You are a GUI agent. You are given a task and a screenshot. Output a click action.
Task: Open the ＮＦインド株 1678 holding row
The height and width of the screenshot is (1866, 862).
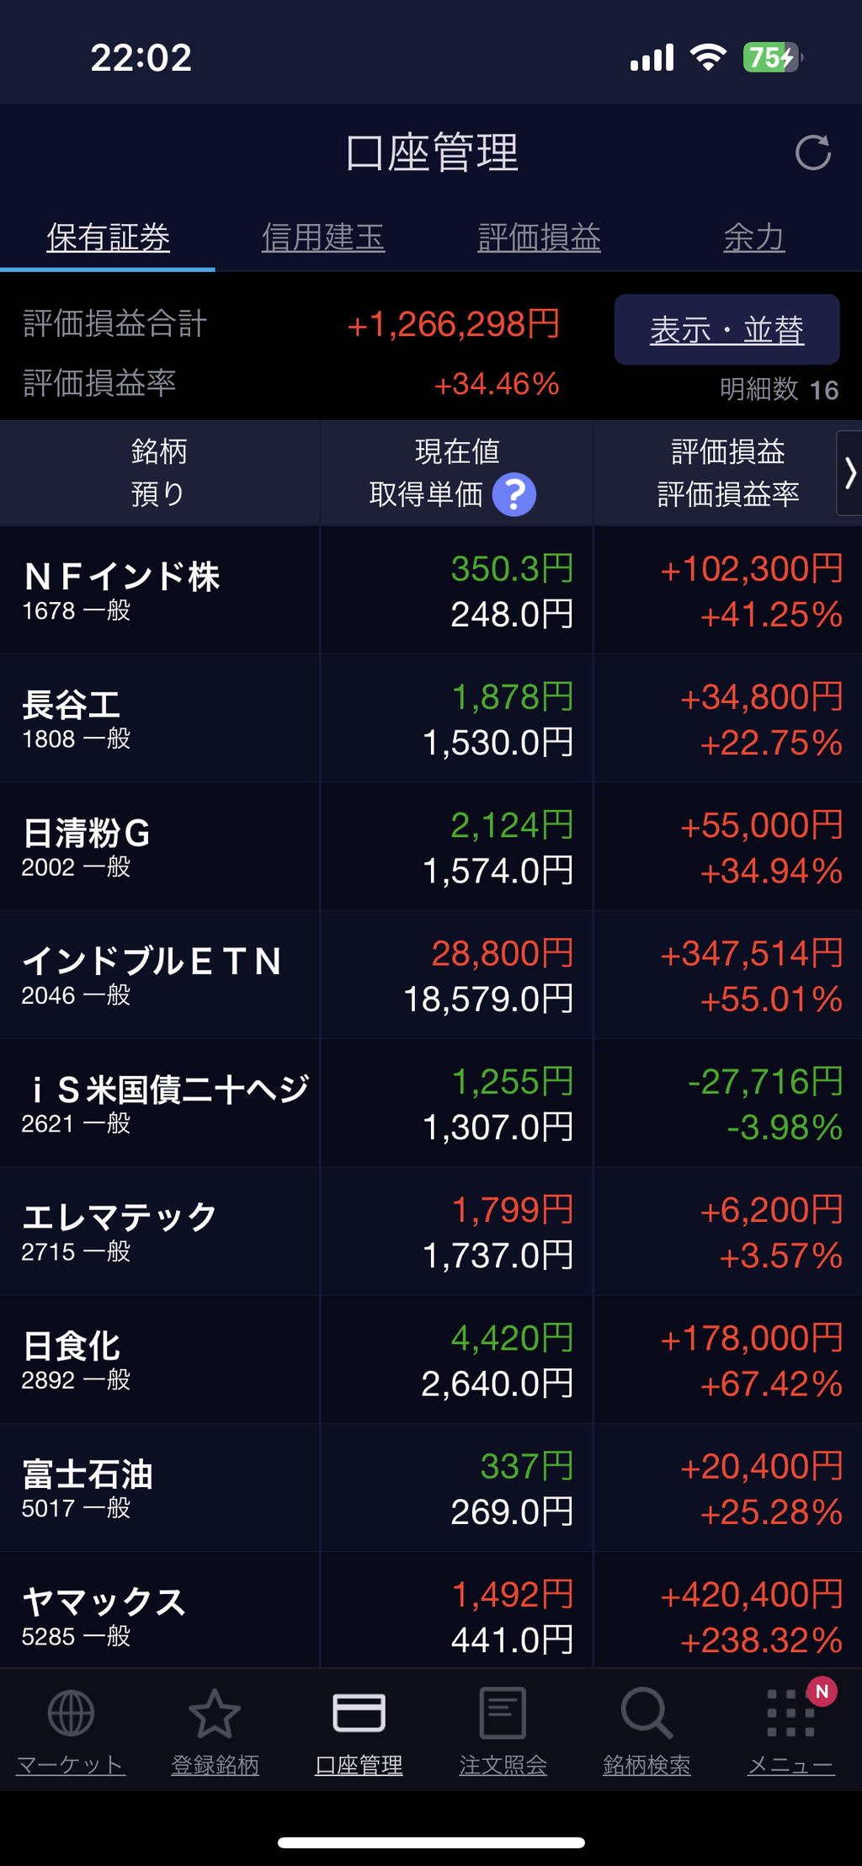click(431, 590)
